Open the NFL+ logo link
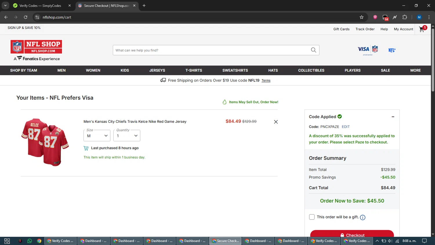The image size is (435, 245). click(392, 50)
